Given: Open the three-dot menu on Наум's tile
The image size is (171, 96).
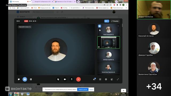Looking at the screenshot, I should click(118, 26).
